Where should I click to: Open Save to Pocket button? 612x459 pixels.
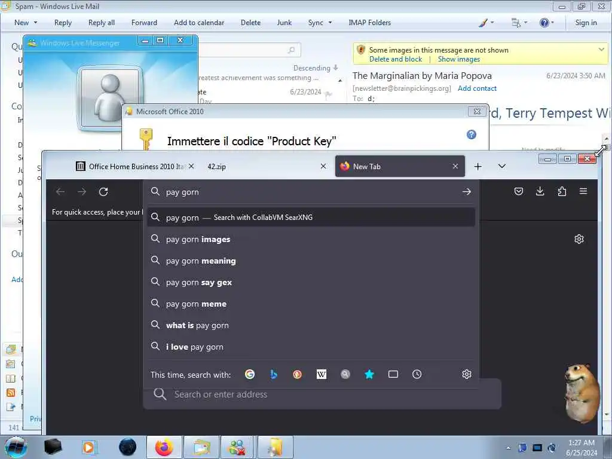(518, 191)
